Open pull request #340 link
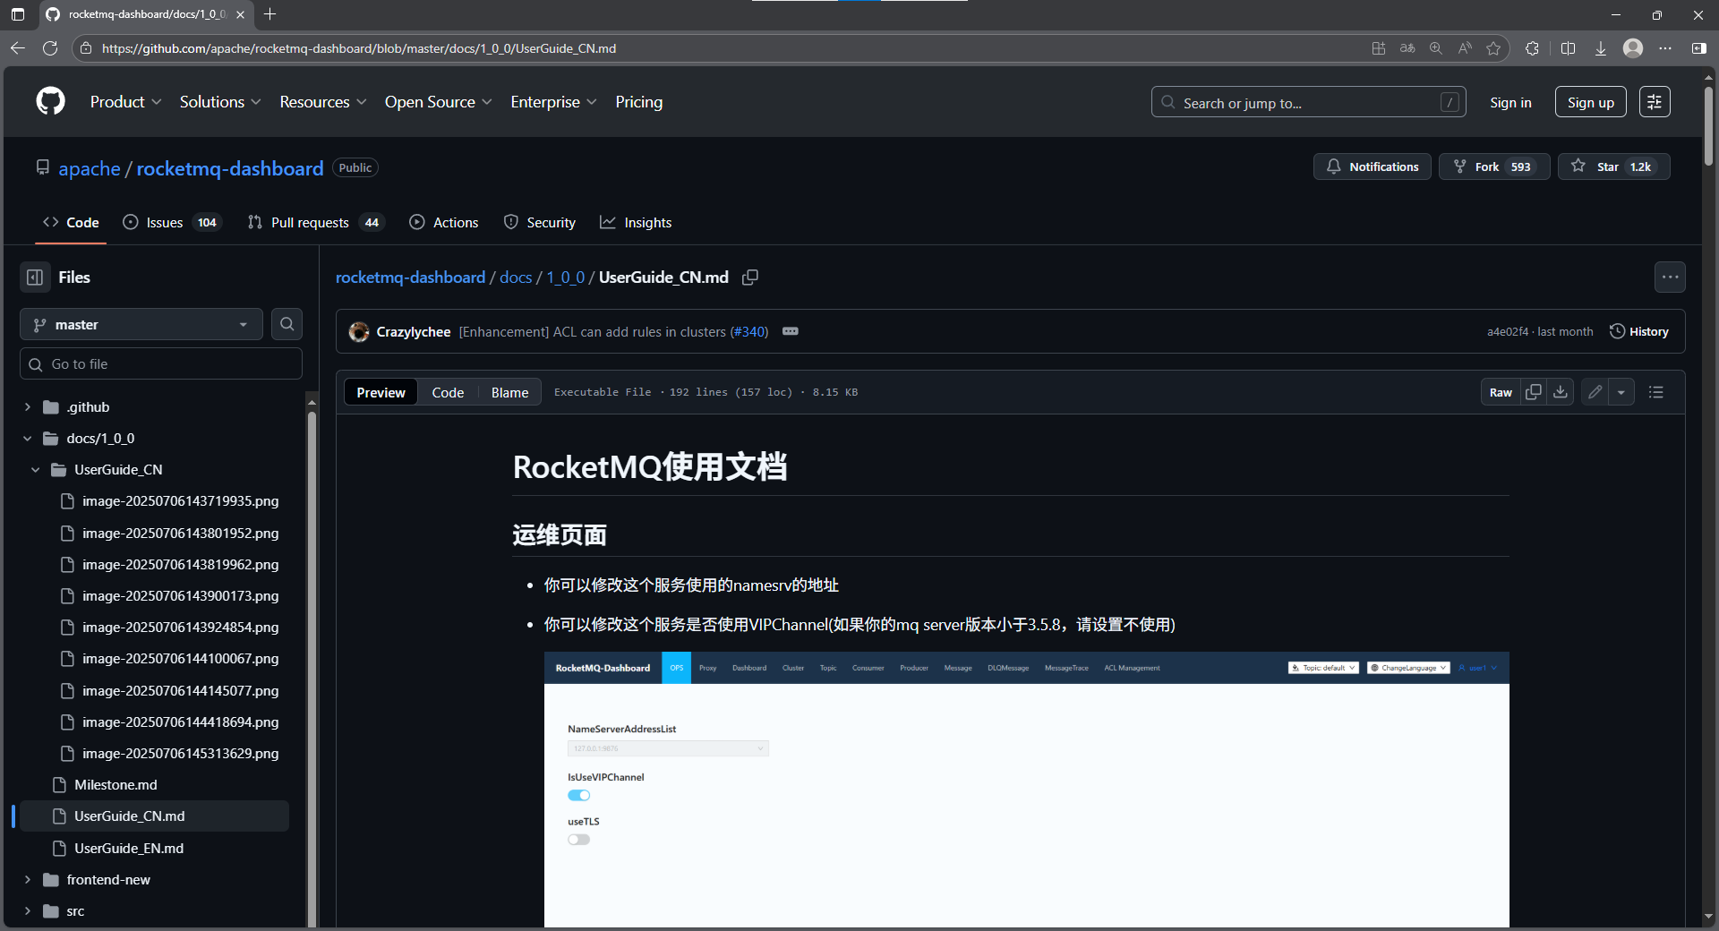1719x931 pixels. tap(749, 332)
